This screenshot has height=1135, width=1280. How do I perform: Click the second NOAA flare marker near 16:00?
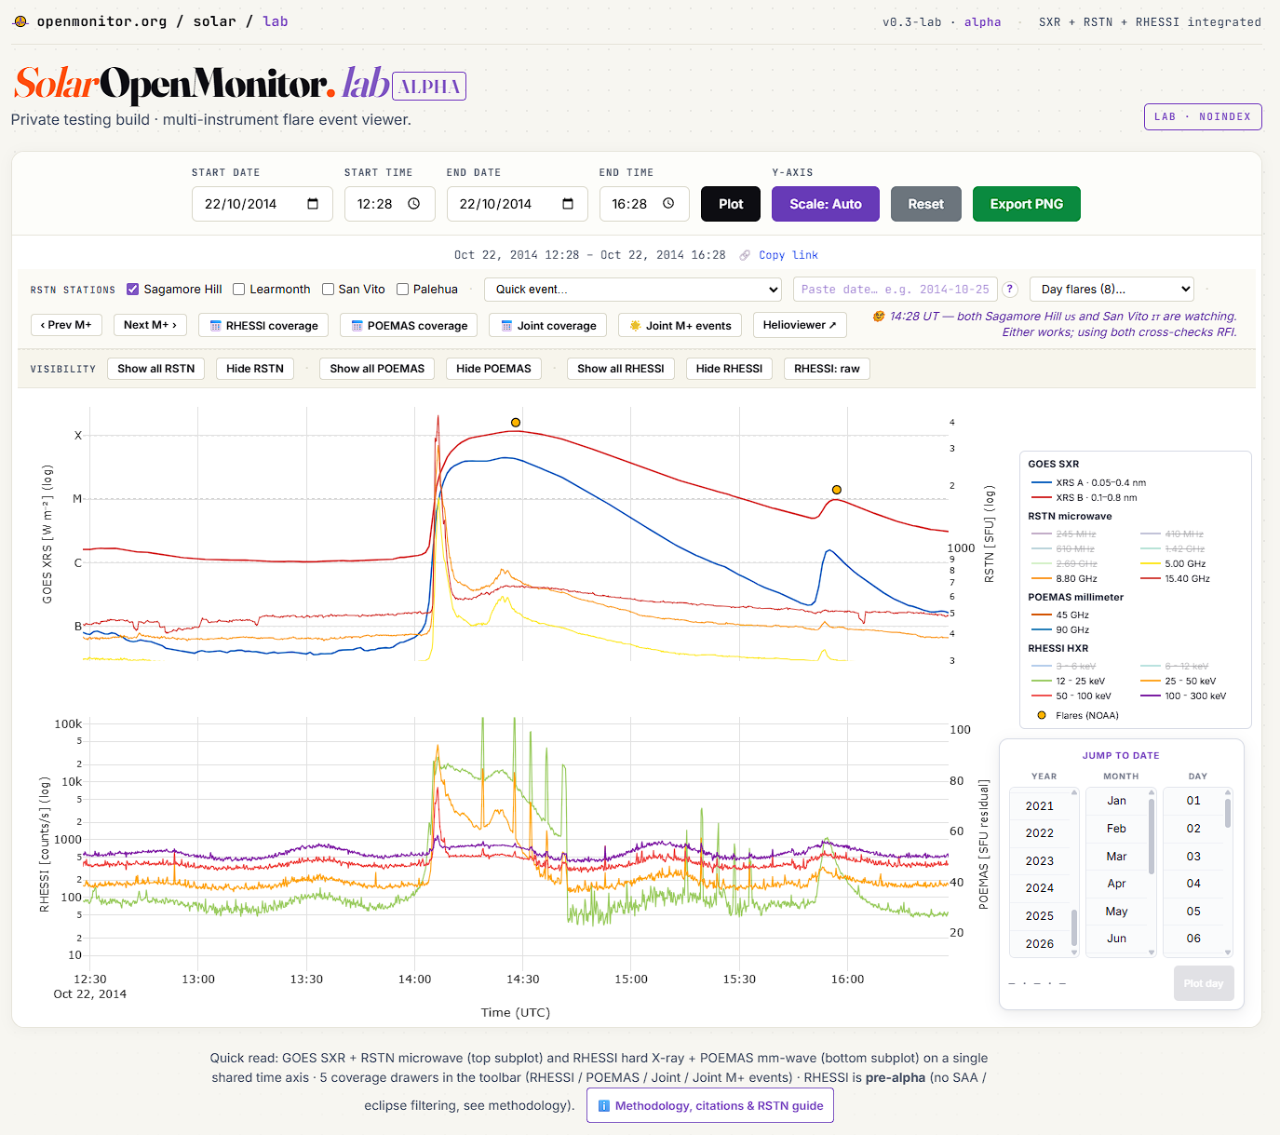(837, 490)
